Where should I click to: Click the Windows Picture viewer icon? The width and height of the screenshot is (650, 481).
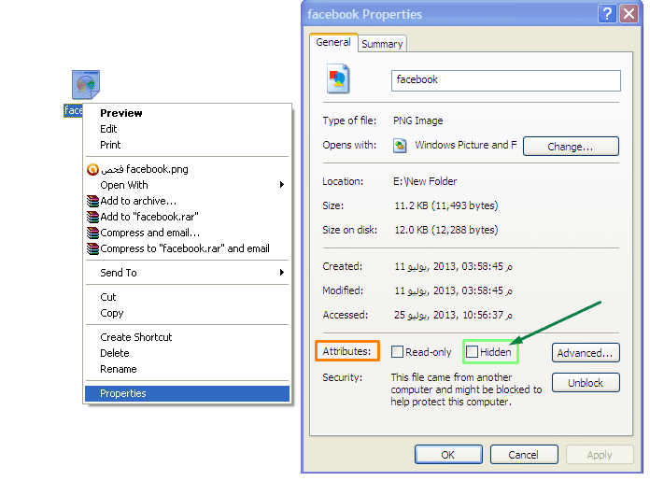(400, 146)
